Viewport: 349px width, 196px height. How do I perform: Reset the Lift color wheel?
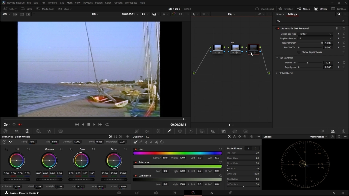tap(29, 149)
